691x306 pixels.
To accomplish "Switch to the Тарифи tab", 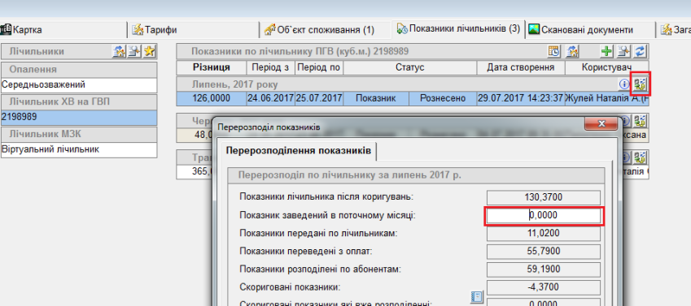I will coord(194,30).
